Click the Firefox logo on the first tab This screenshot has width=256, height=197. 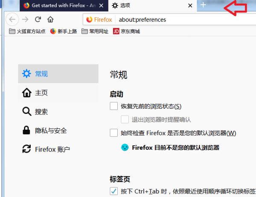coord(26,6)
